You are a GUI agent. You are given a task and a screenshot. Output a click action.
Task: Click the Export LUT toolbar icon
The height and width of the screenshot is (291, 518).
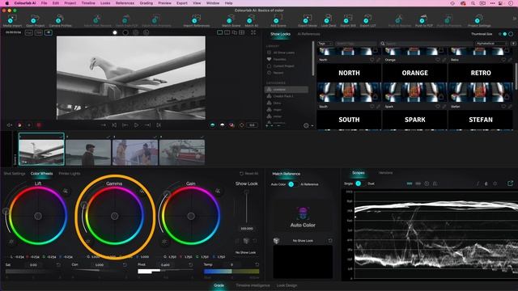(367, 19)
